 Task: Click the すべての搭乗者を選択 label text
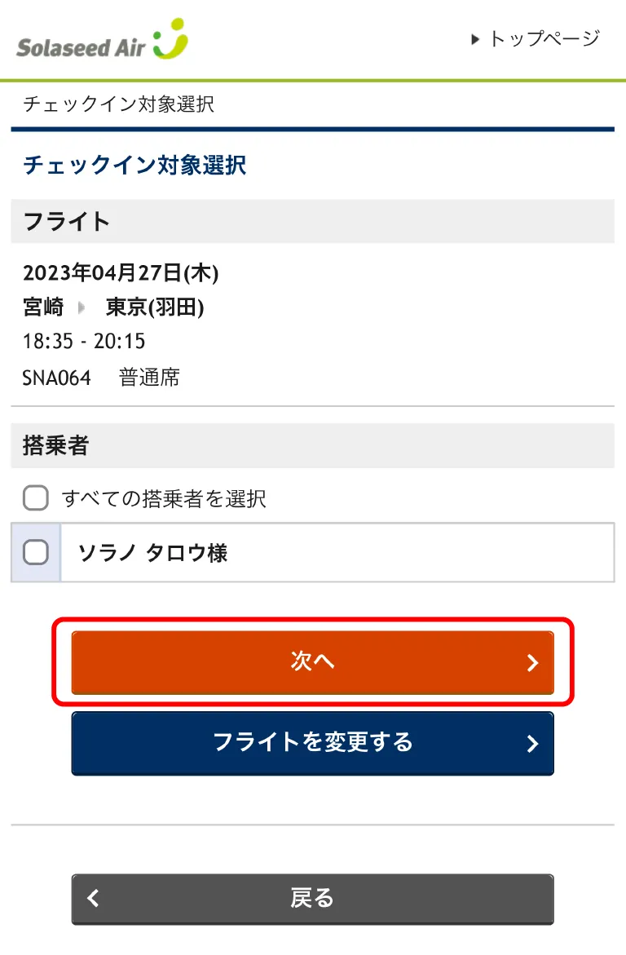point(164,498)
